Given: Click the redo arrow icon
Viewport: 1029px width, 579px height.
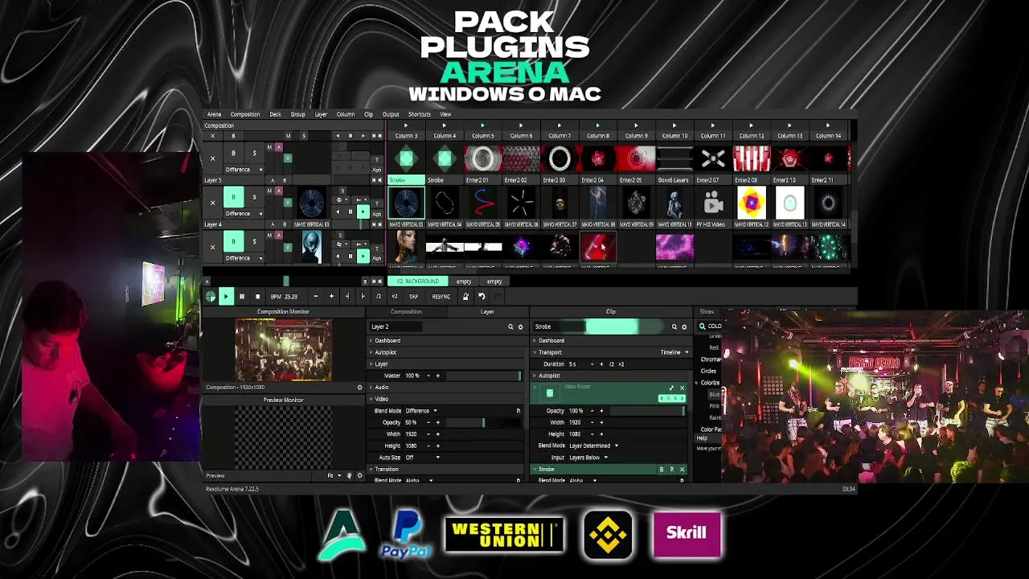Looking at the screenshot, I should (x=497, y=297).
